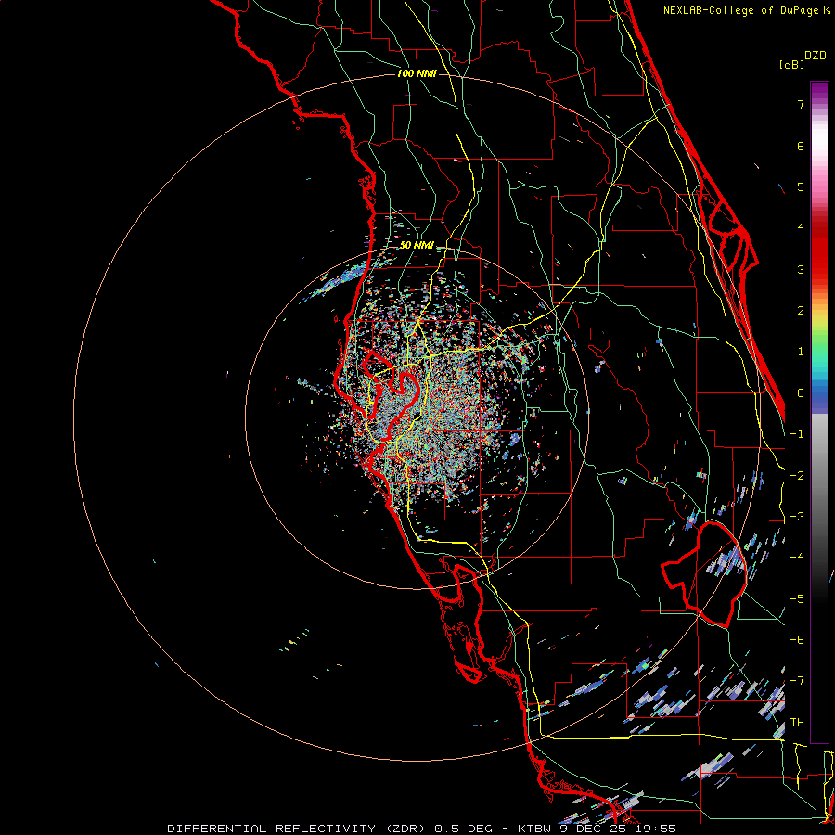Viewport: 835px width, 835px height.
Task: Click the DZD label above the color scale
Action: [815, 56]
